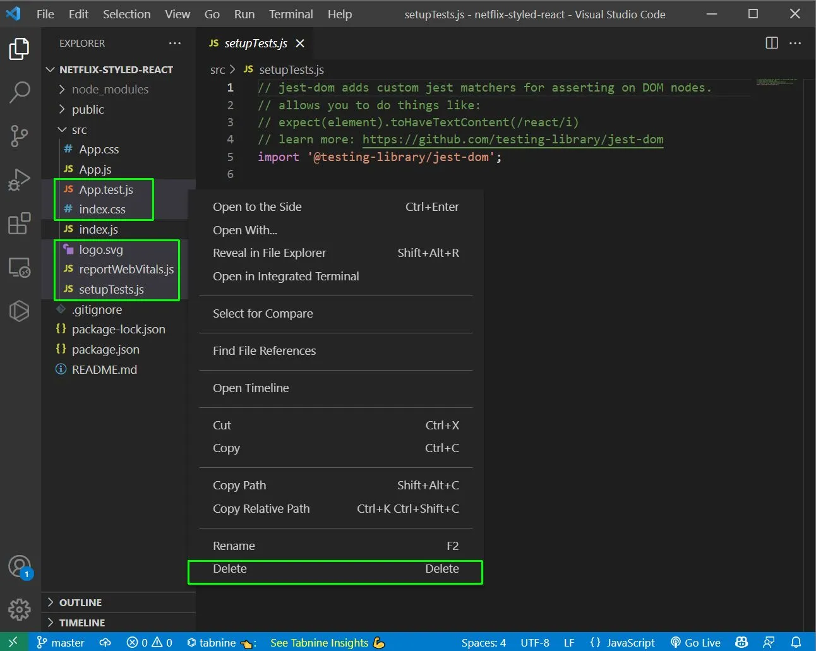Open the Remote Explorer icon
The width and height of the screenshot is (816, 651).
point(20,267)
